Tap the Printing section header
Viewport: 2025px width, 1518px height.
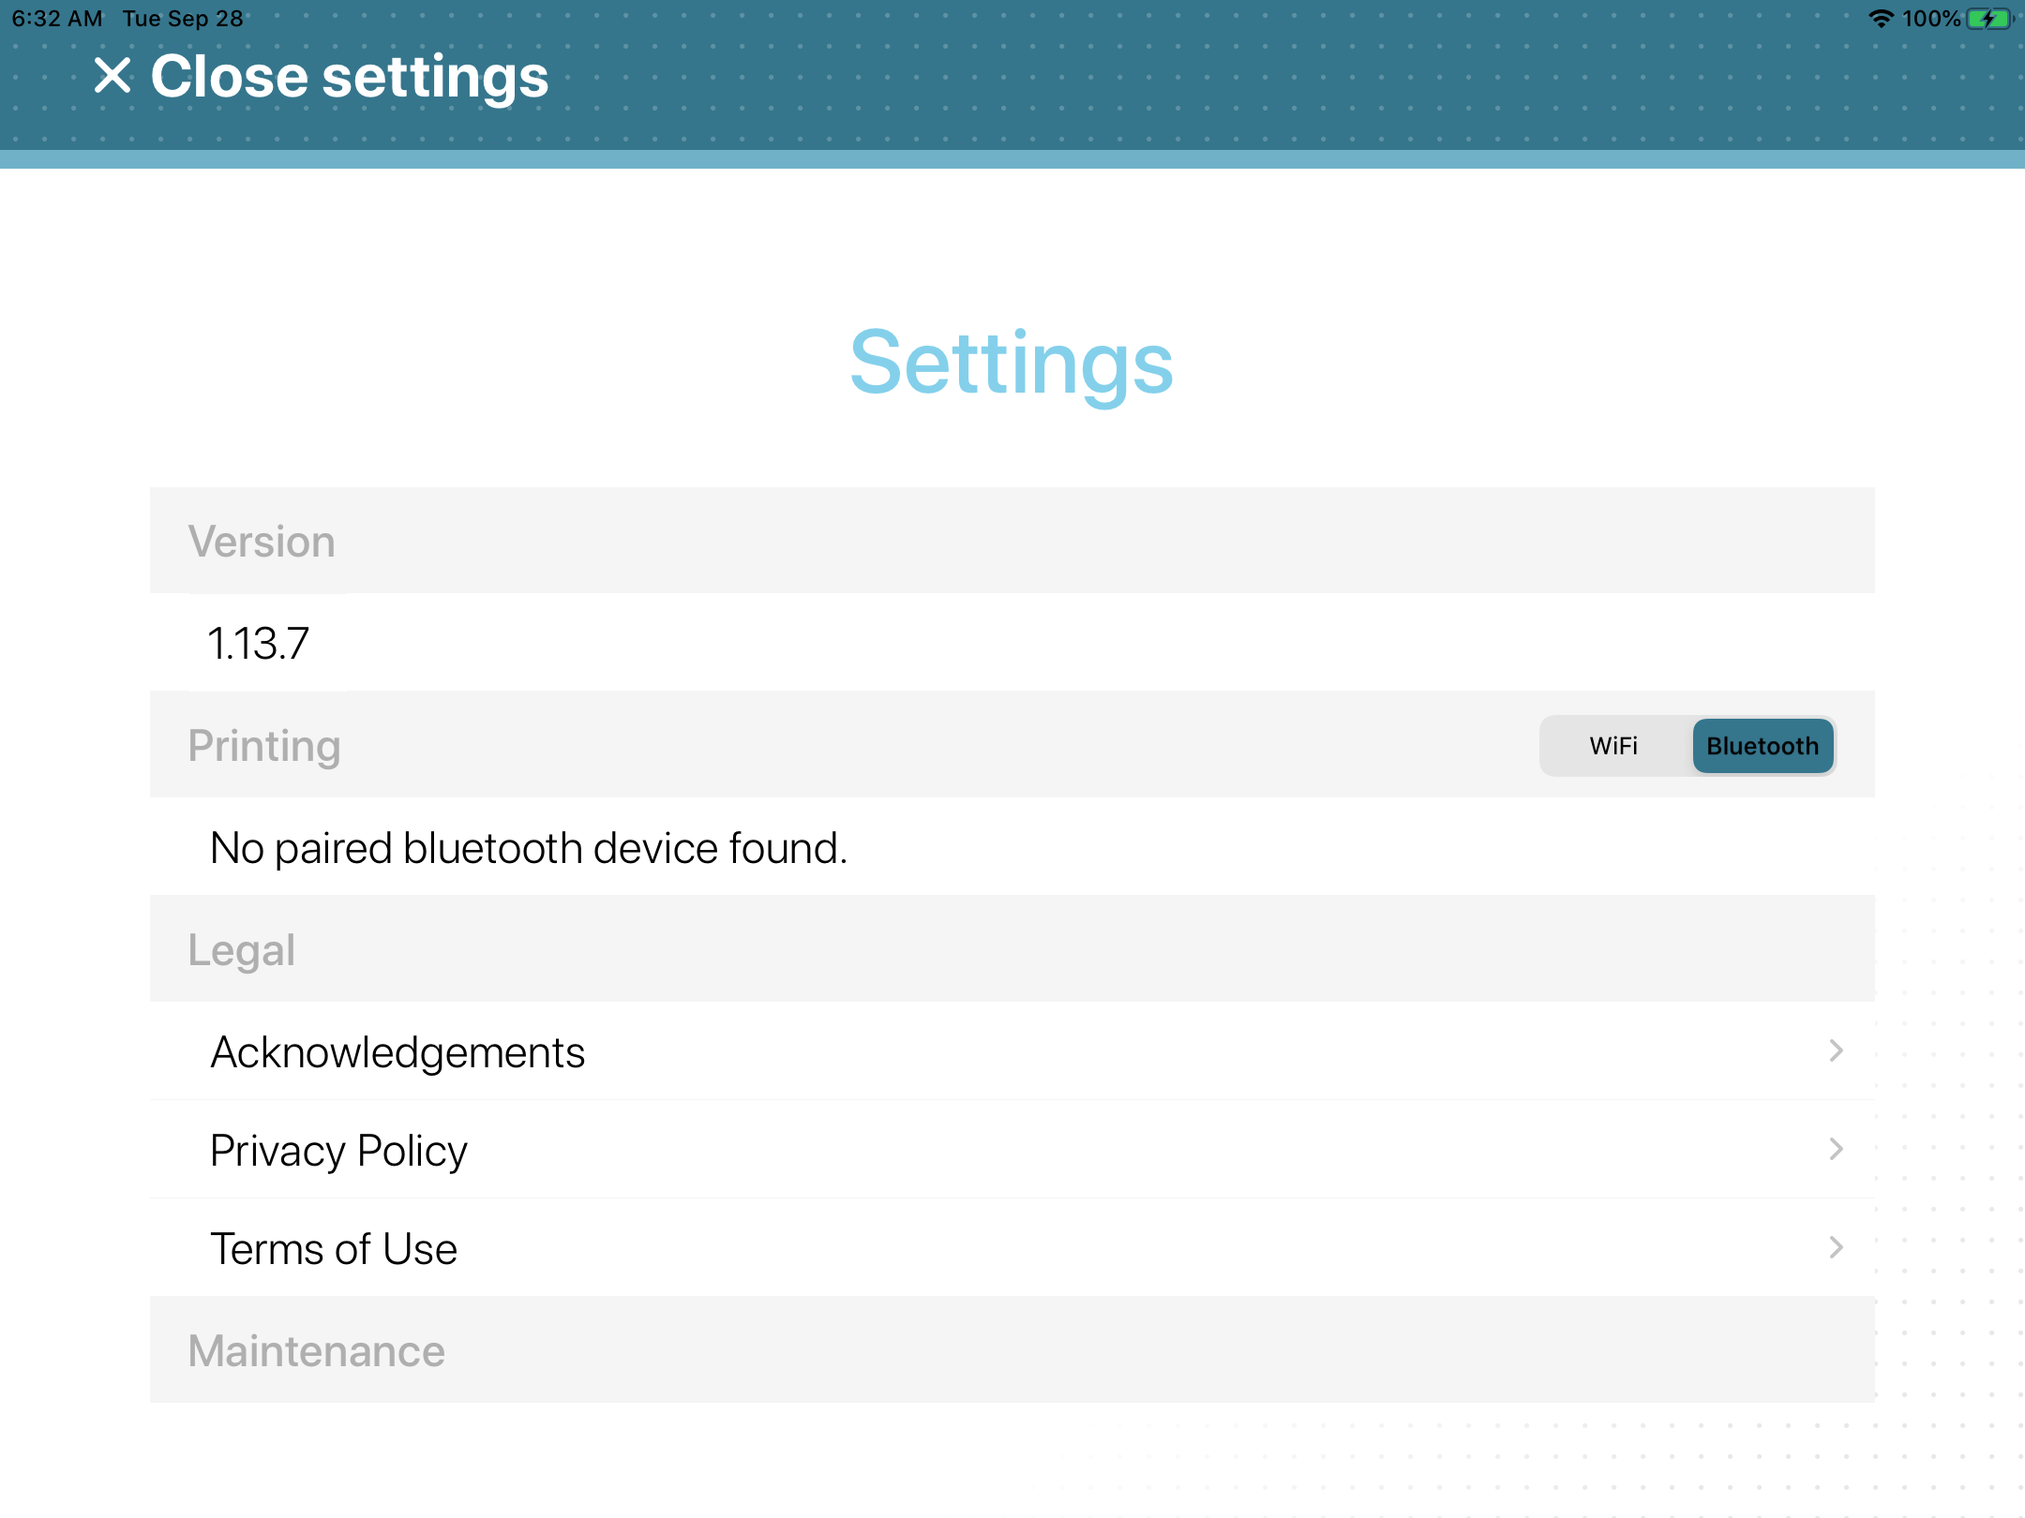coord(264,746)
